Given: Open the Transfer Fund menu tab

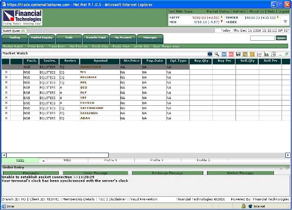Looking at the screenshot, I should coord(96,39).
